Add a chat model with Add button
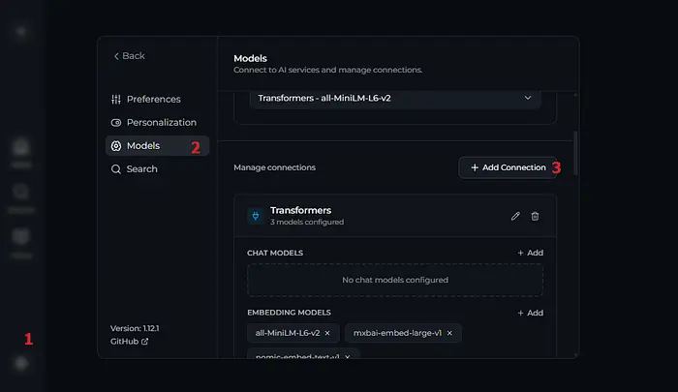Viewport: 678px width, 392px height. tap(530, 253)
